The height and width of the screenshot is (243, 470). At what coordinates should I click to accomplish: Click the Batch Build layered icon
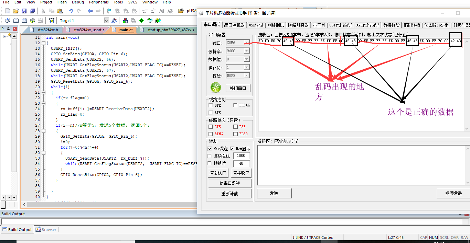32,21
